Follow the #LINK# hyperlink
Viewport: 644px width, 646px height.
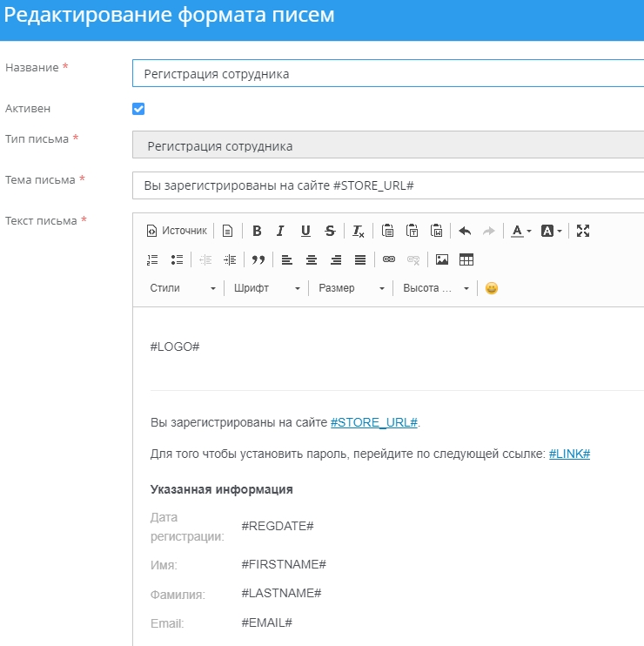(569, 454)
